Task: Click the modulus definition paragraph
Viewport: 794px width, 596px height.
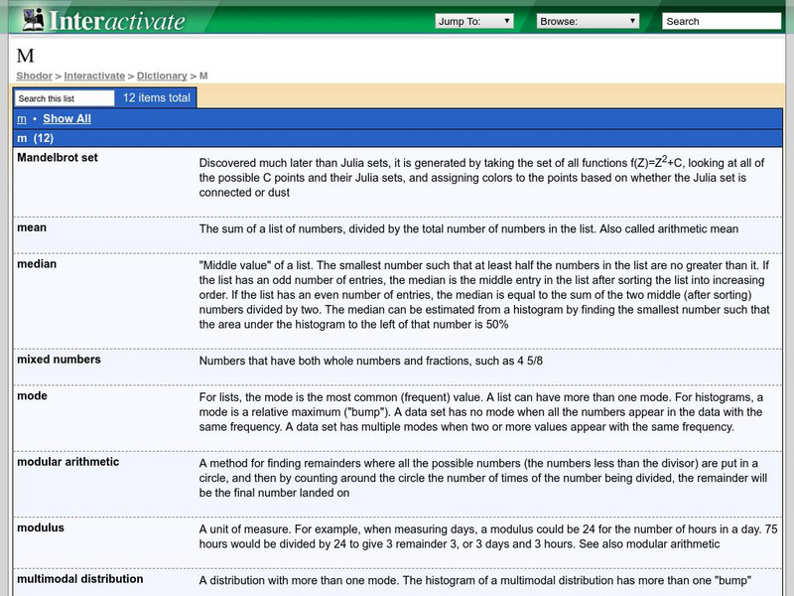Action: tap(488, 536)
